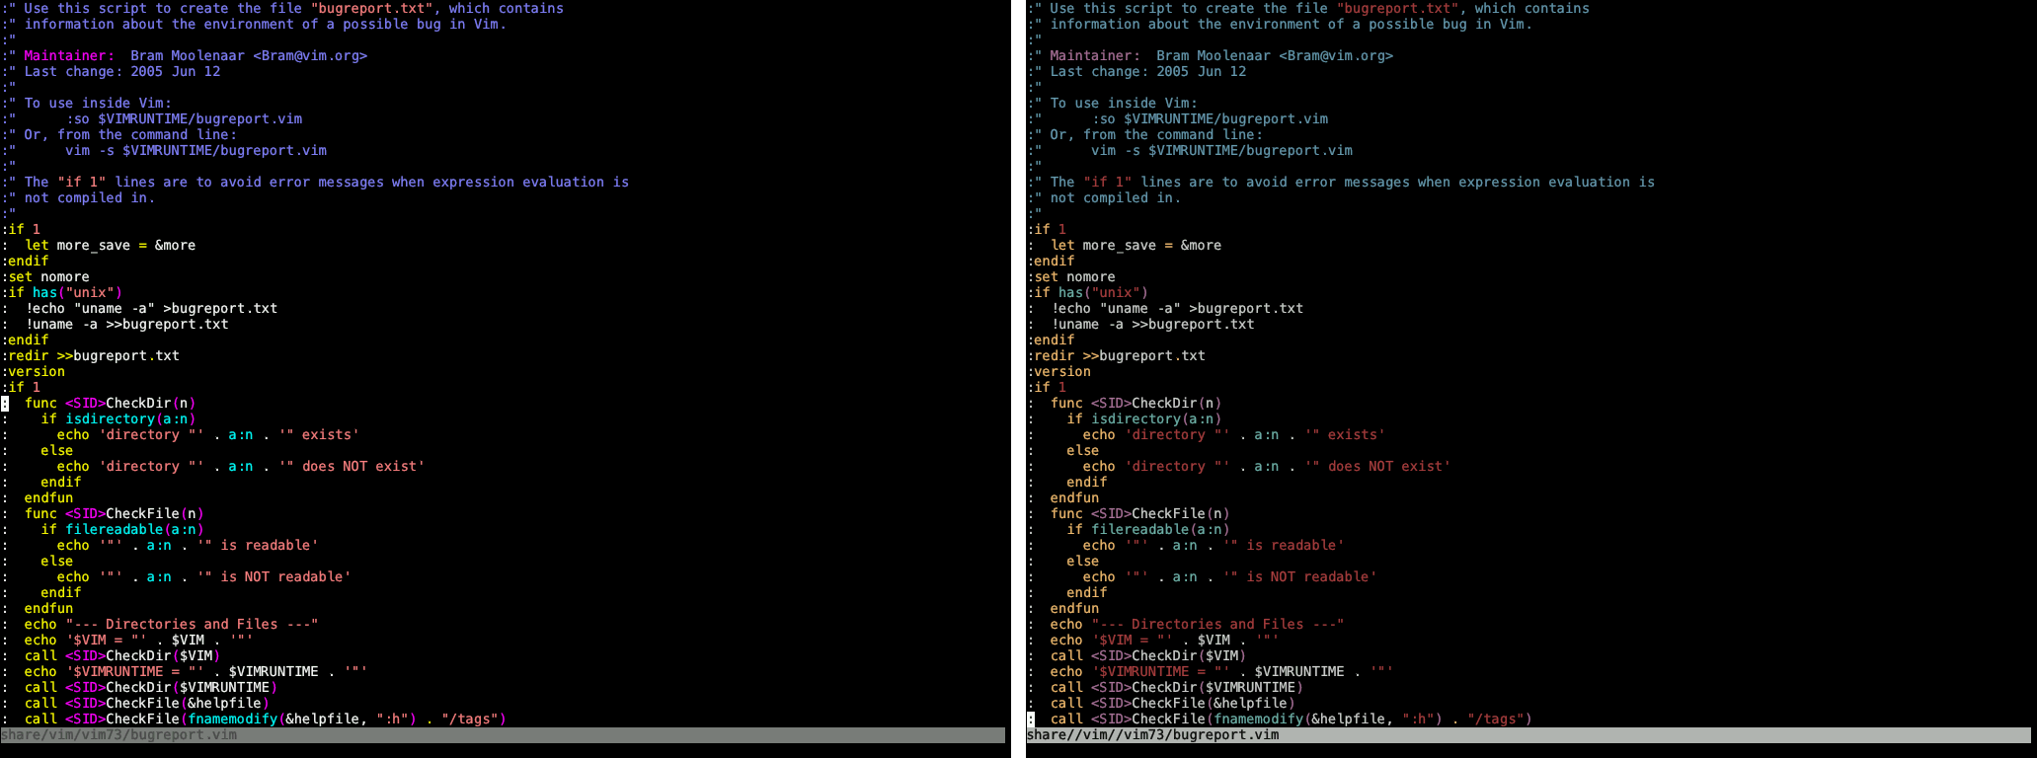The height and width of the screenshot is (758, 2037).
Task: Click the ":version" line in left pane
Action: [x=34, y=372]
